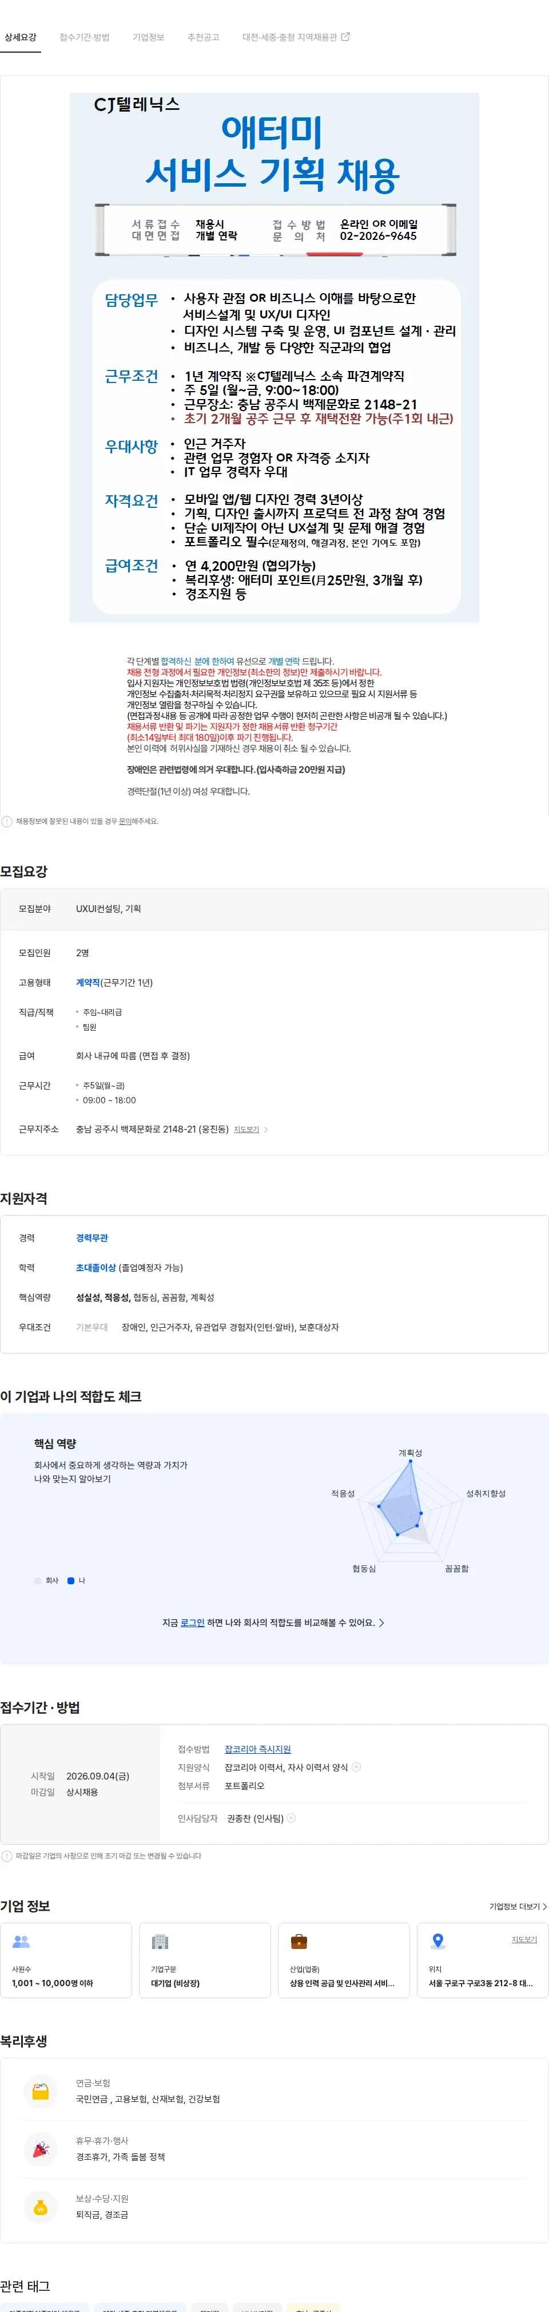Click the 연금·보험 benefits icon
This screenshot has height=2312, width=549.
pyautogui.click(x=41, y=2091)
